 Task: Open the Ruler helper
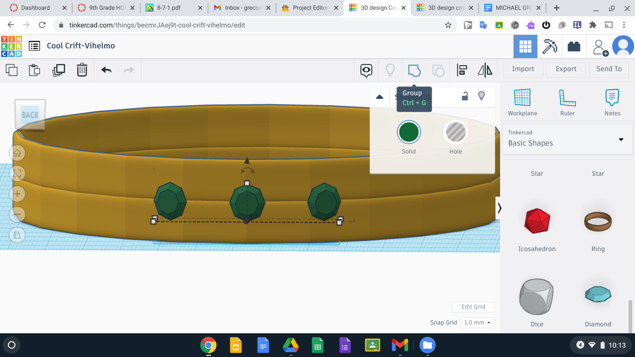tap(567, 102)
